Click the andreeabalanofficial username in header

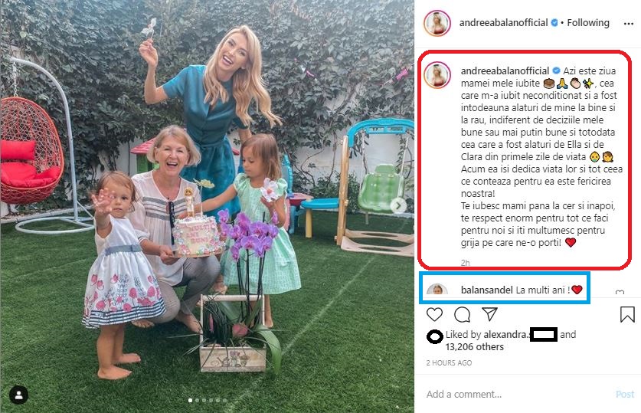tap(503, 22)
